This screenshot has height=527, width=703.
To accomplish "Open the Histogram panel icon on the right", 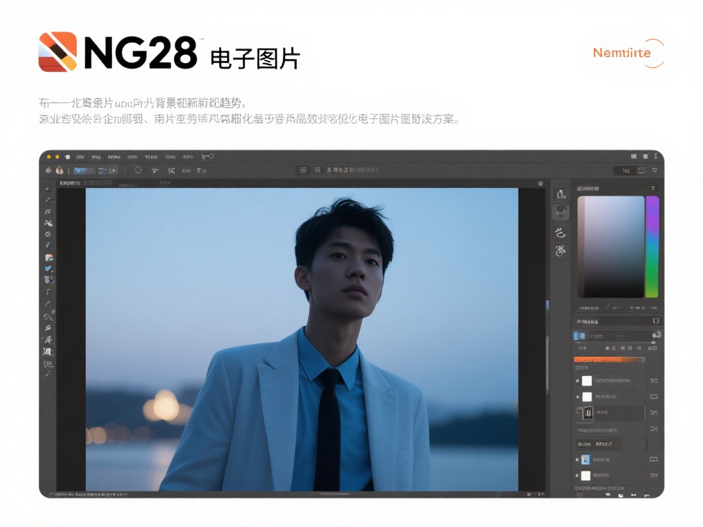I will (560, 194).
